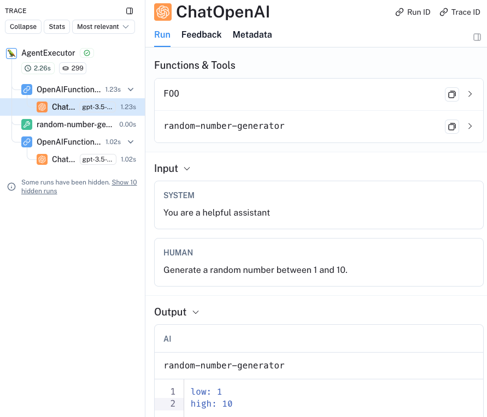
Task: Show 10 hidden runs link
Action: point(124,182)
